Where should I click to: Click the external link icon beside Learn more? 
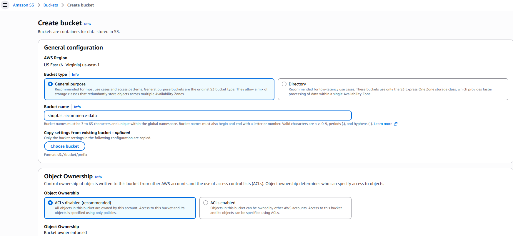click(x=396, y=124)
